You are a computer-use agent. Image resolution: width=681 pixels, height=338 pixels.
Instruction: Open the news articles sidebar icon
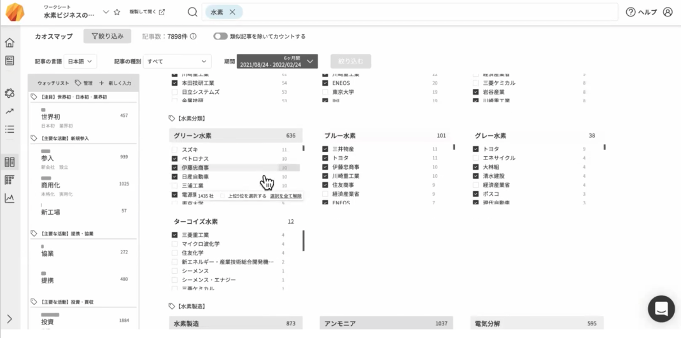pos(10,60)
